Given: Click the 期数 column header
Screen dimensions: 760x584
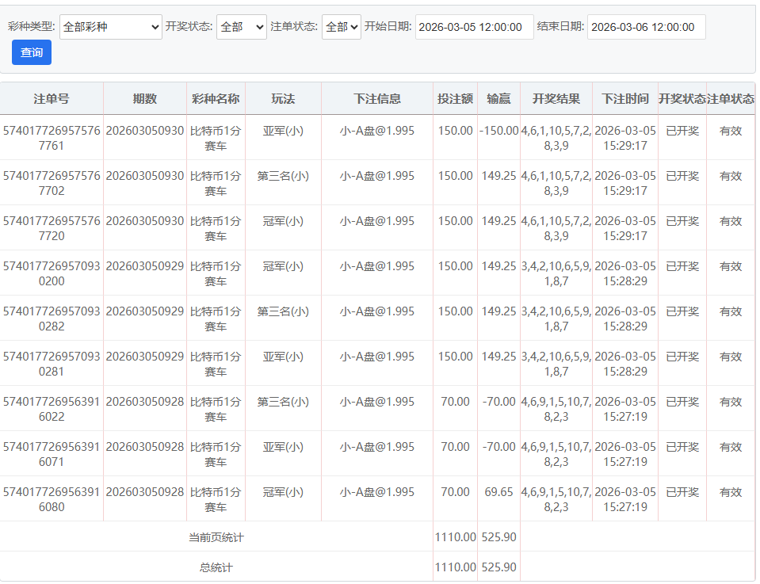Looking at the screenshot, I should pos(145,99).
